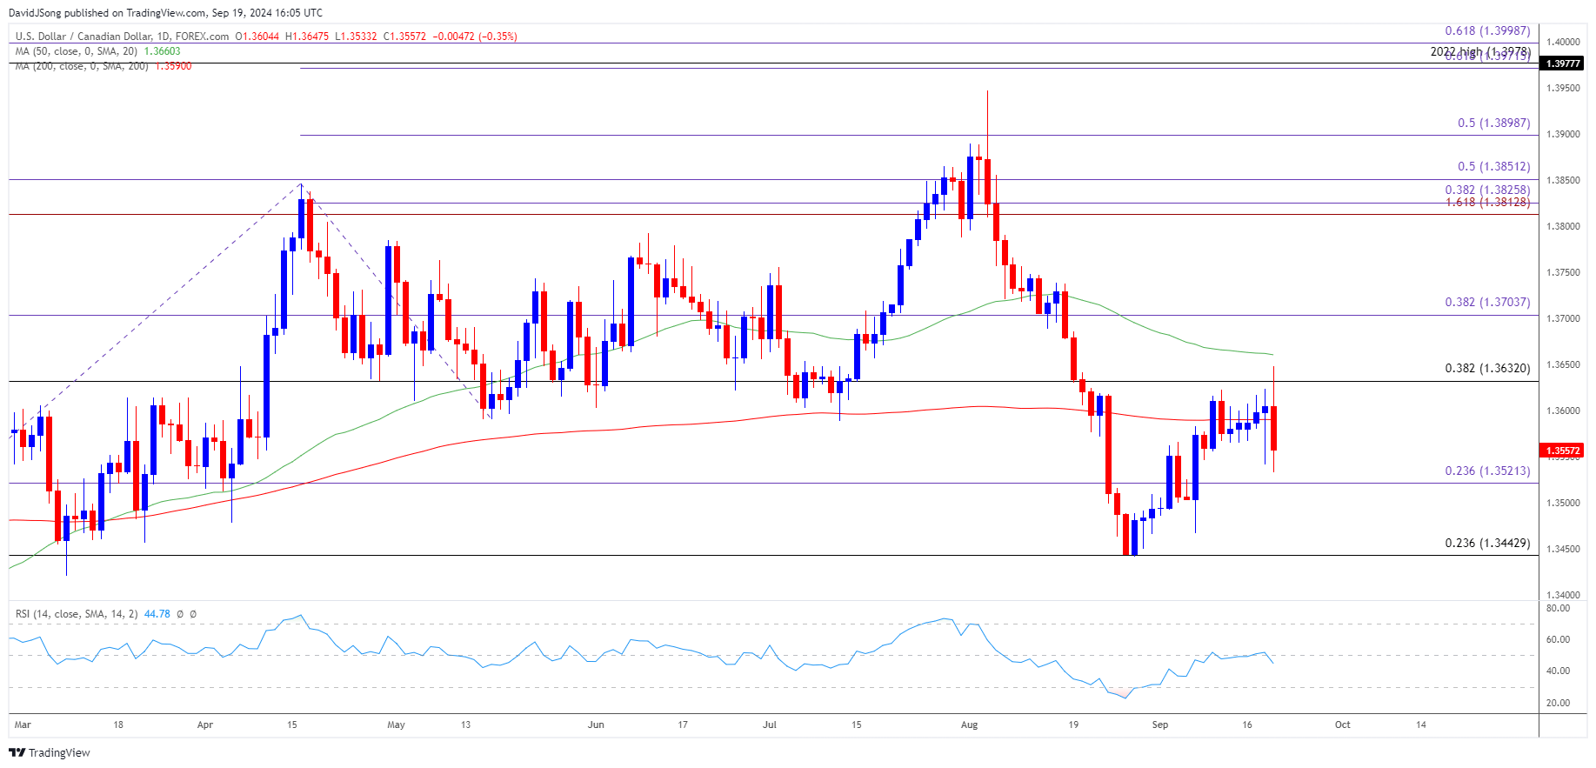Click the 1.34500 price axis label

pyautogui.click(x=1563, y=549)
